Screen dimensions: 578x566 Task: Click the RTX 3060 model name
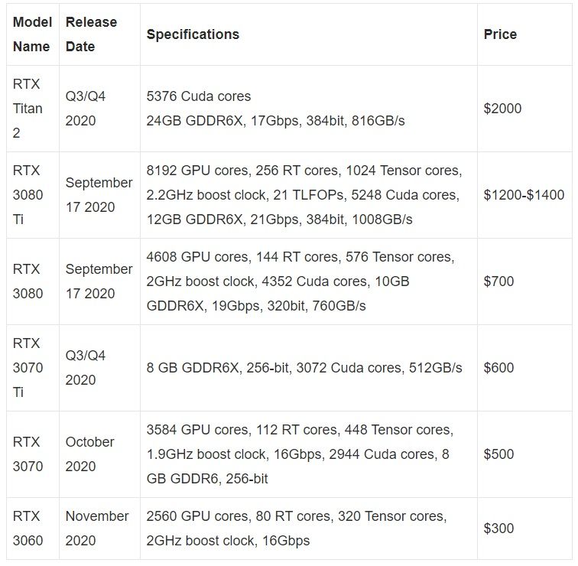tap(28, 529)
